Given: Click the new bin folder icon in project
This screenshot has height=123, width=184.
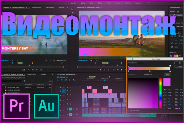Looking at the screenshot, I should pos(25,81).
